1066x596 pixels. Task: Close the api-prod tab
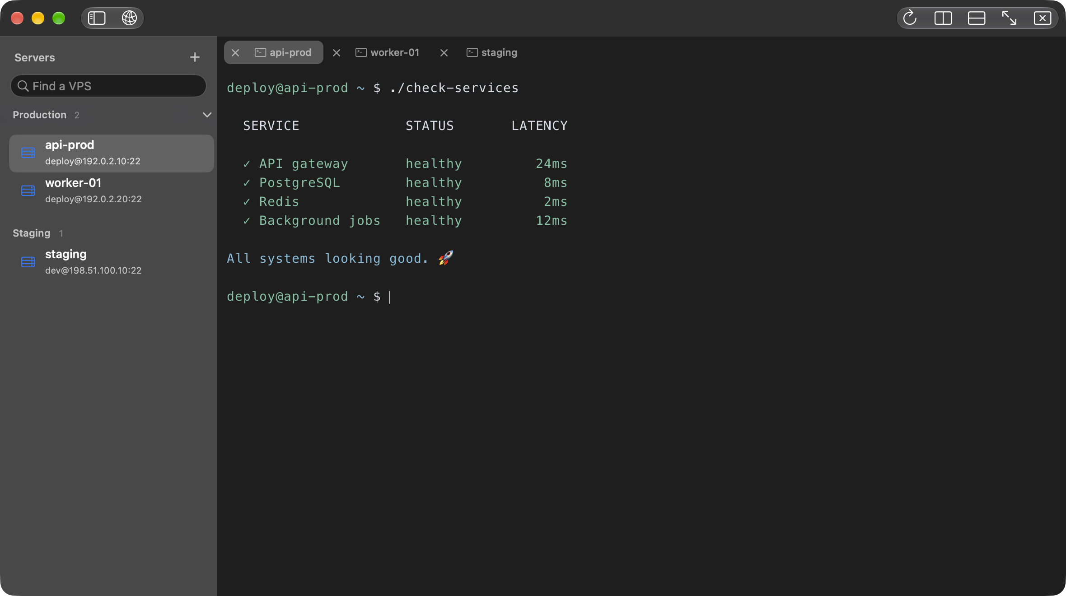click(235, 53)
